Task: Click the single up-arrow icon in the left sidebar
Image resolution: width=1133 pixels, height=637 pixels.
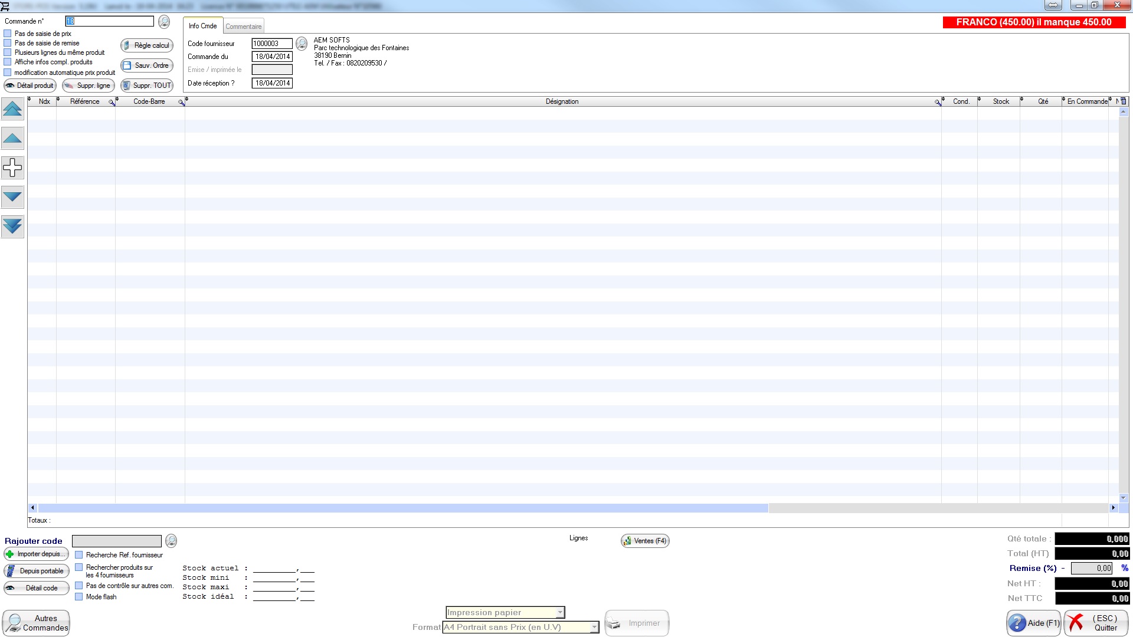Action: pos(12,138)
